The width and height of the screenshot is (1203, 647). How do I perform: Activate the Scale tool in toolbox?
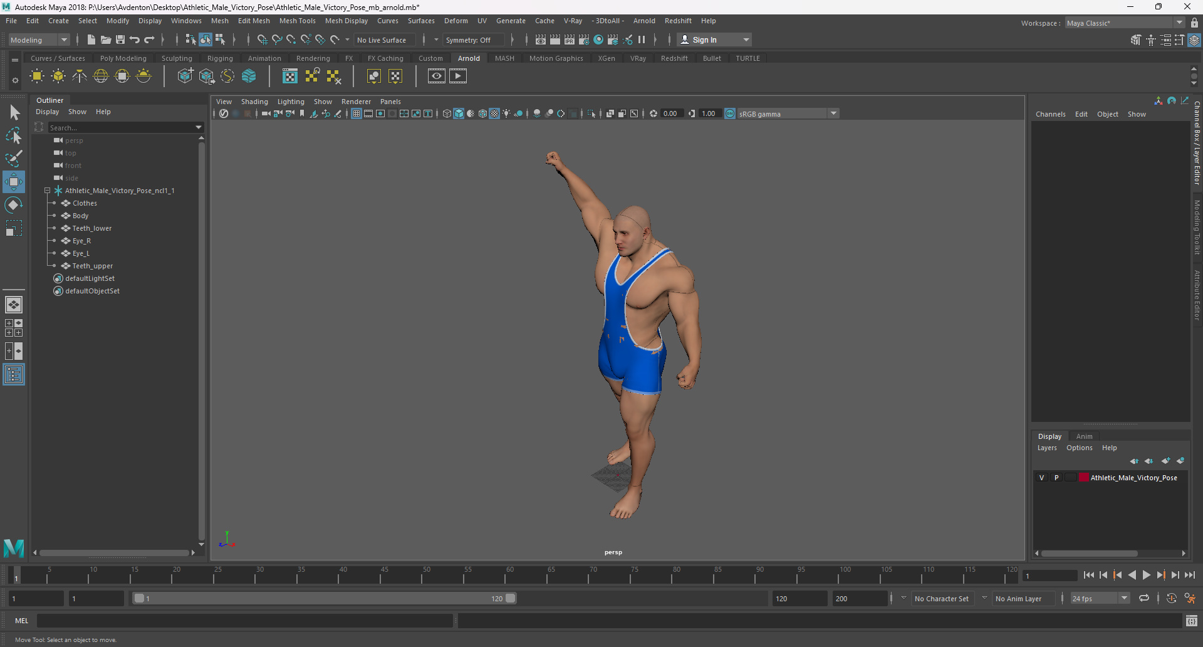[x=14, y=228]
